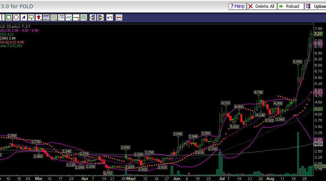
Task: Click the yellow left-arrow move icon
Action: [93, 17]
